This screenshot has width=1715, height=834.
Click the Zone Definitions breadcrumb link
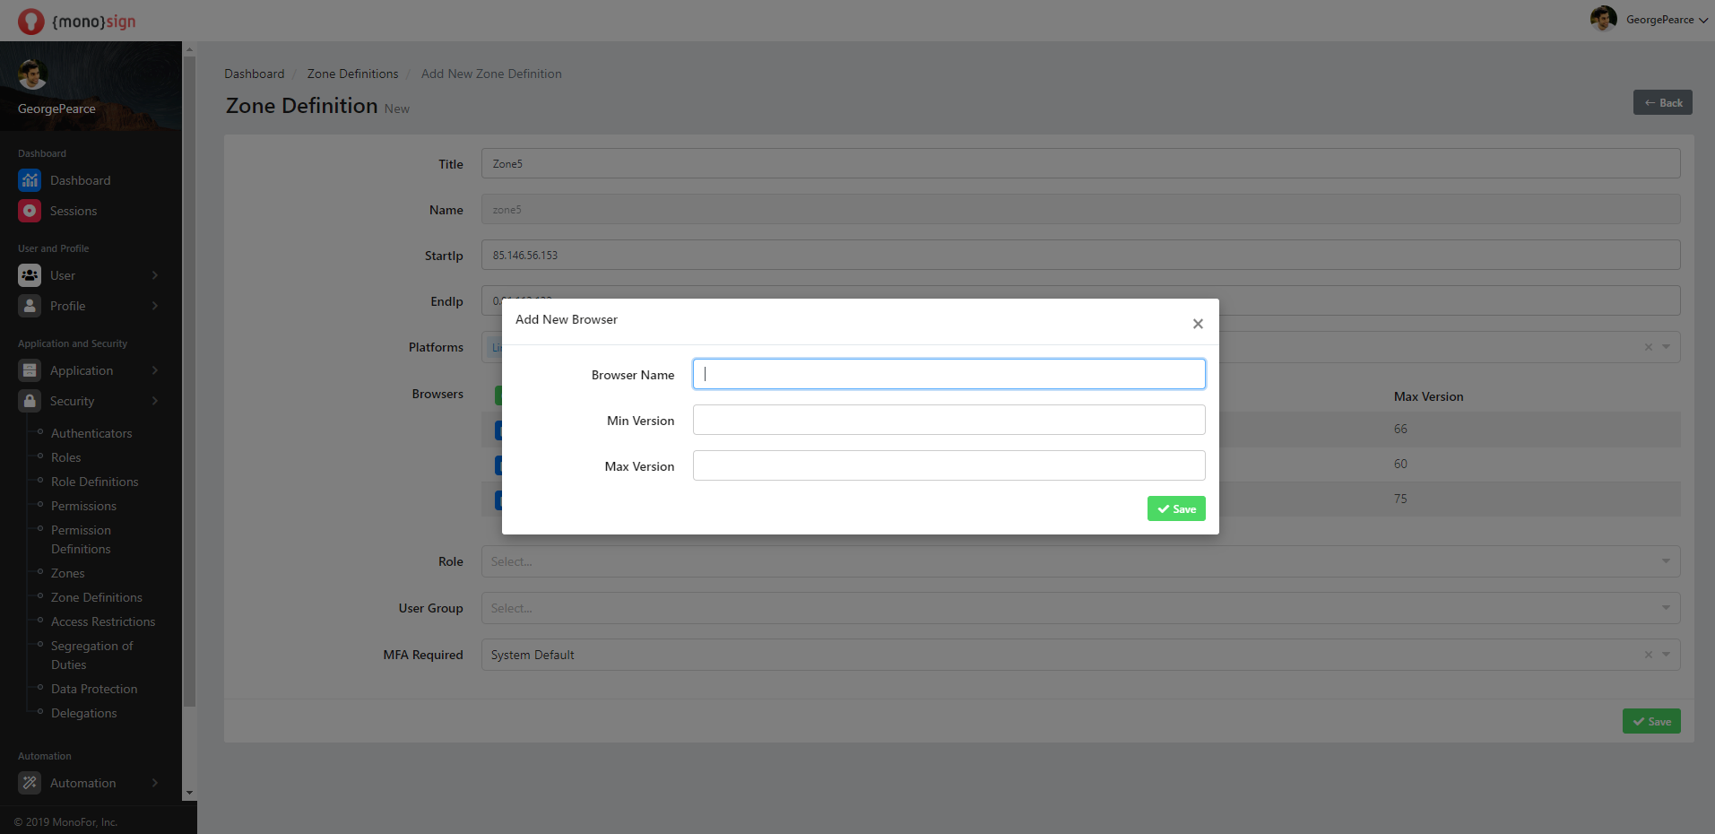click(x=352, y=74)
